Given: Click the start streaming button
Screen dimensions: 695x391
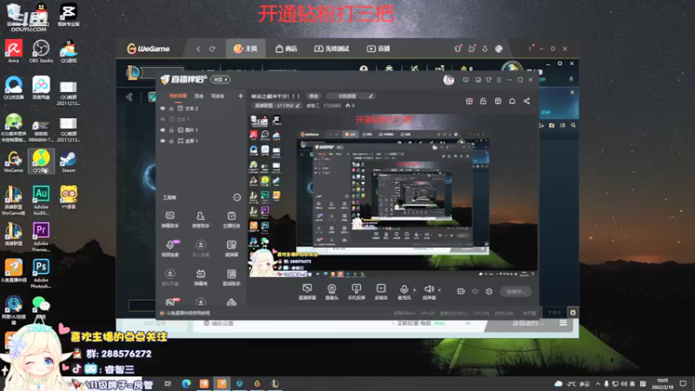Looking at the screenshot, I should pyautogui.click(x=515, y=292).
